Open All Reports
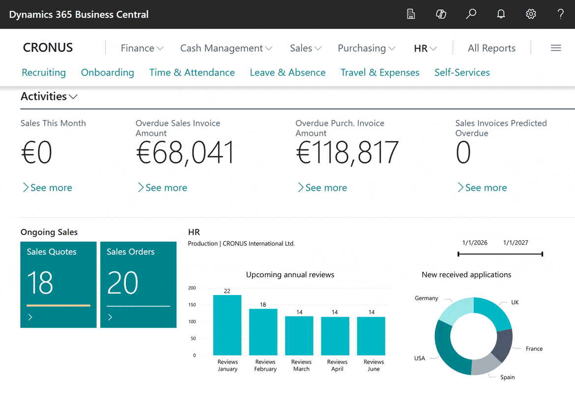This screenshot has width=575, height=407. [x=491, y=48]
